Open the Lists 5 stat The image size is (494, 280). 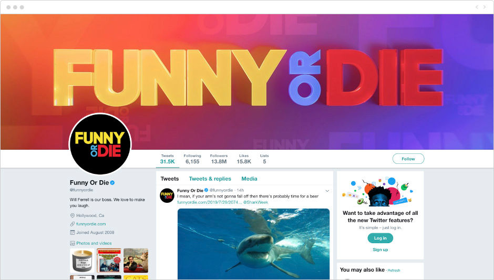(x=264, y=159)
